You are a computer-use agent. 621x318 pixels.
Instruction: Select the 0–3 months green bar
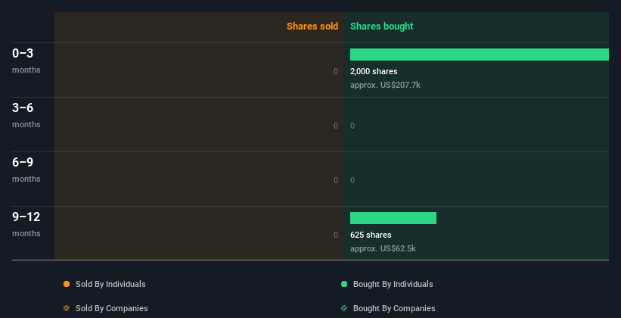click(x=479, y=55)
